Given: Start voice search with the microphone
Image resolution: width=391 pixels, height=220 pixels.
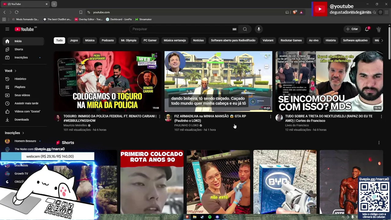Looking at the screenshot, I should (259, 29).
